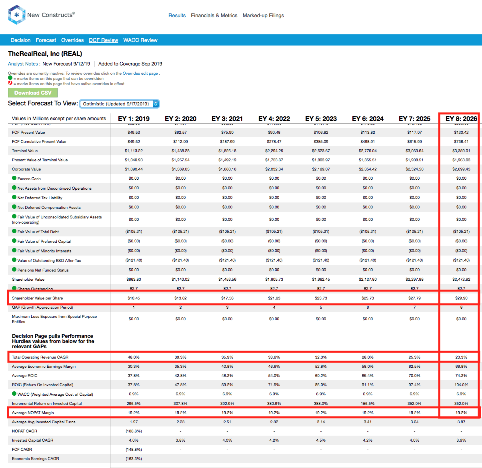The image size is (482, 468).
Task: Click the 'Average Economic Earnings Margin' row label
Action: click(x=44, y=367)
